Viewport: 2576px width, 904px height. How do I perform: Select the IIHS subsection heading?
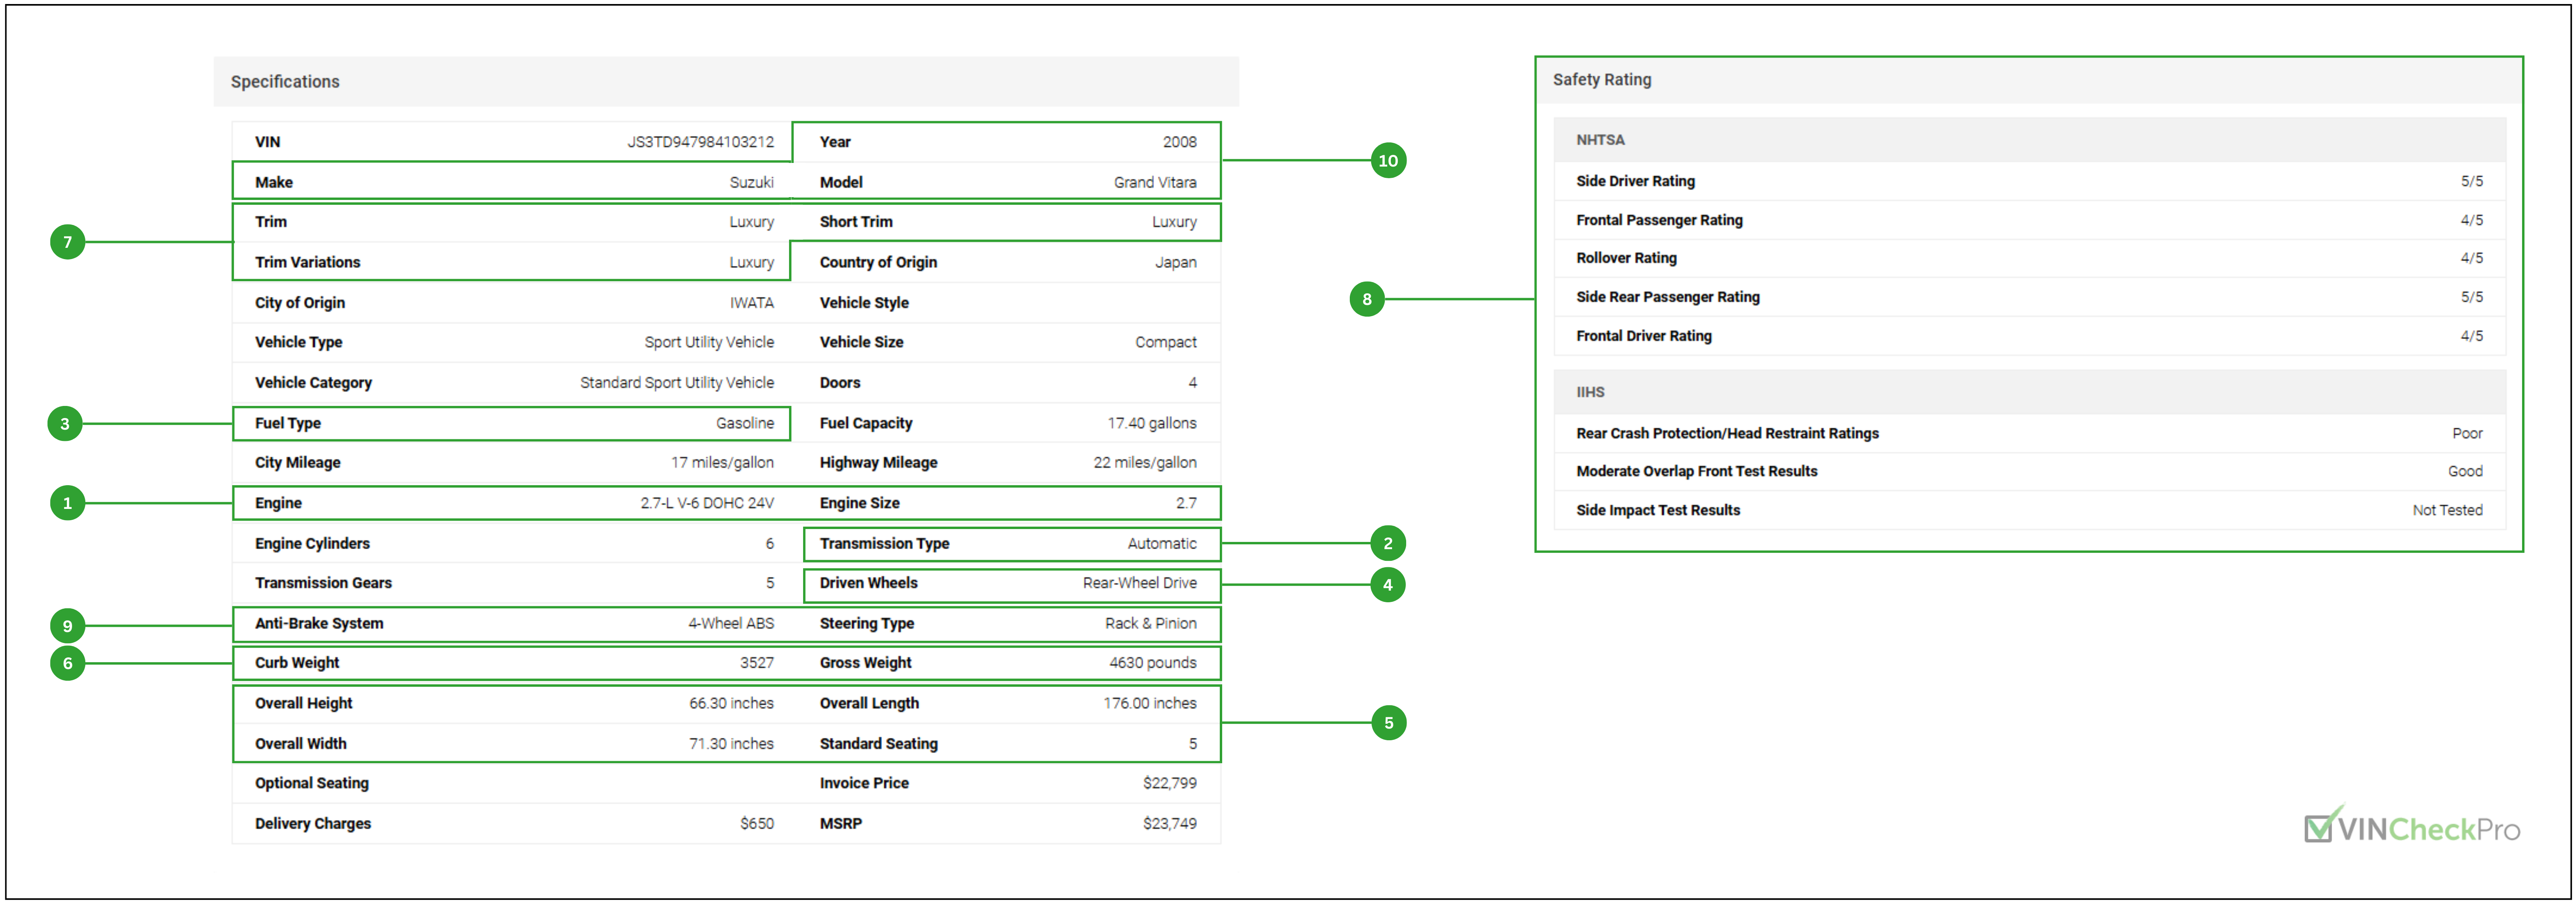click(x=1590, y=393)
